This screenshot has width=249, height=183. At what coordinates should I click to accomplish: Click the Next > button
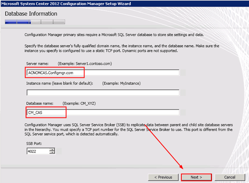[196, 177]
